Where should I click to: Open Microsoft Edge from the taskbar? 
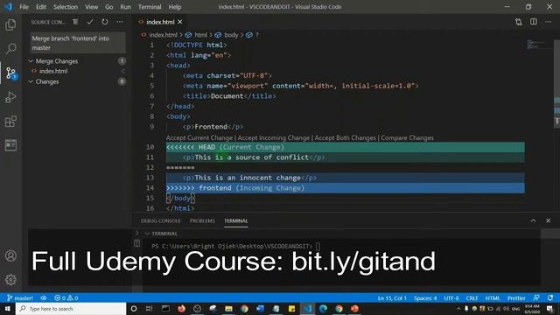tap(323, 309)
